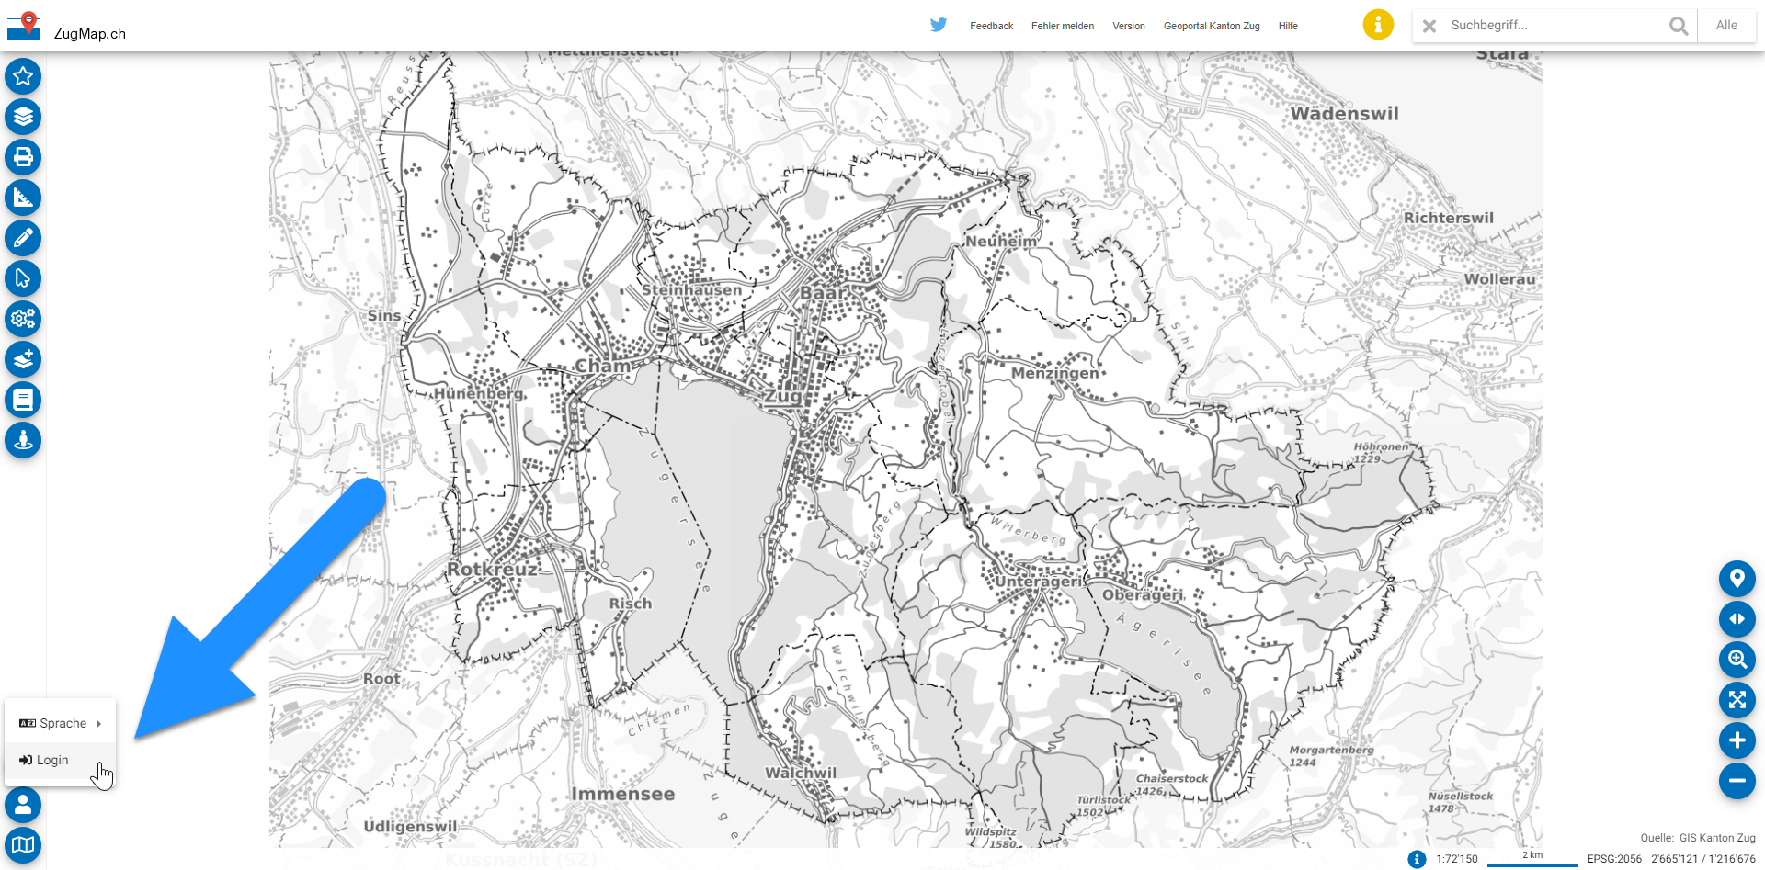Open the map layers panel
The image size is (1765, 870).
point(23,117)
